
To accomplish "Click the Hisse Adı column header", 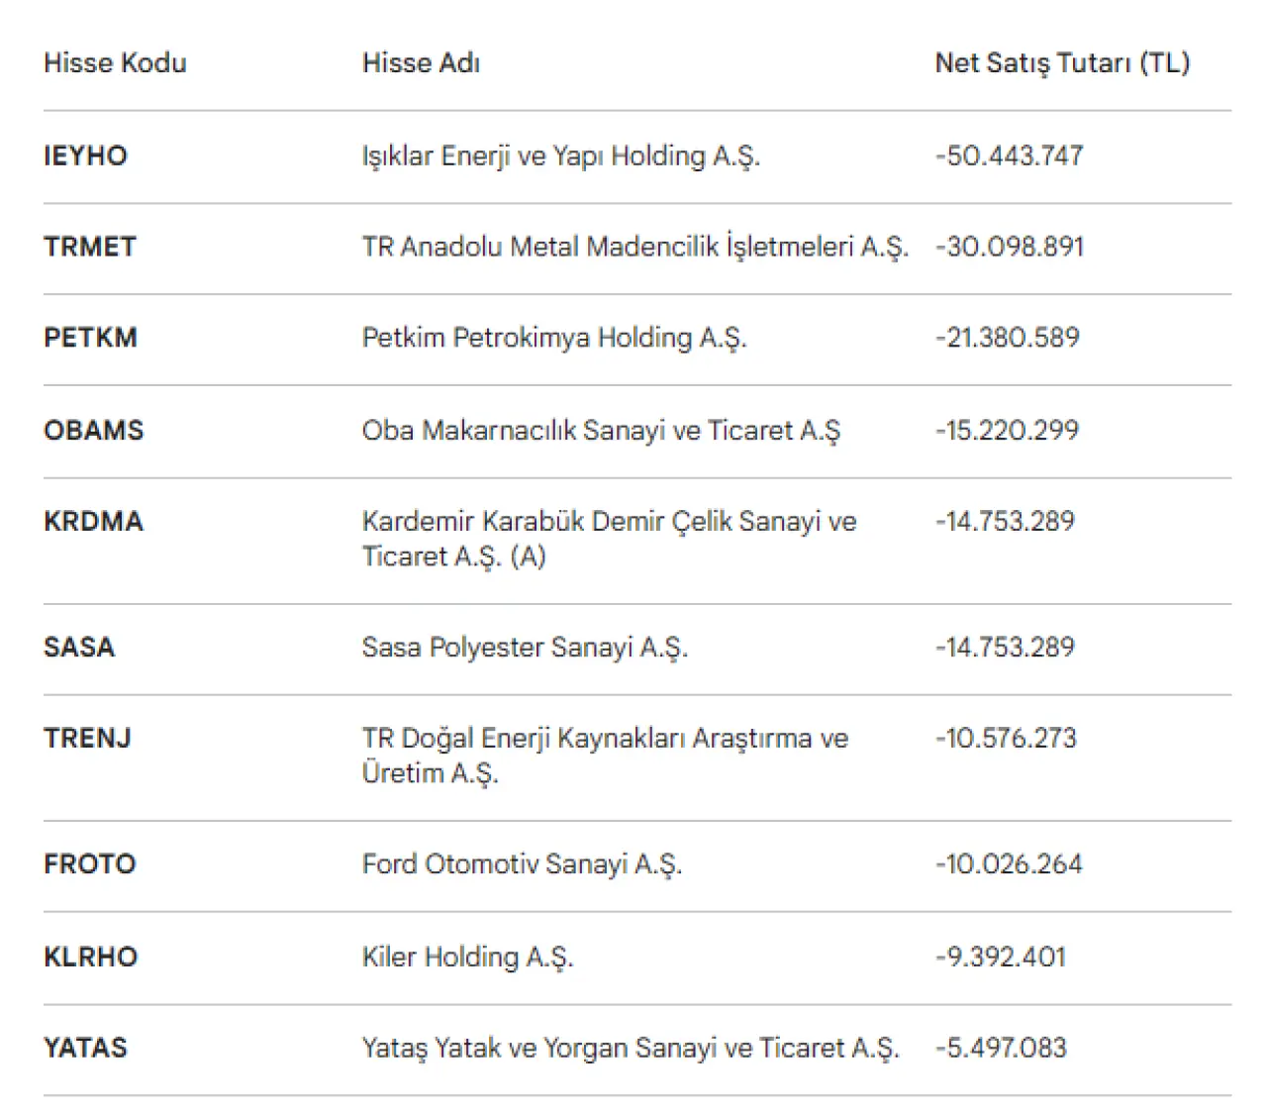I will click(421, 63).
